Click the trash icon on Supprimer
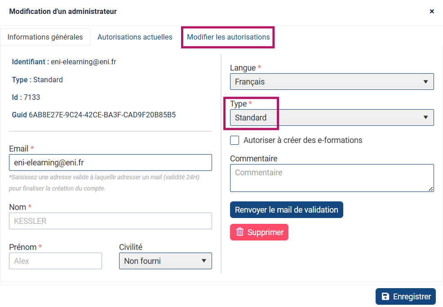 pos(239,232)
